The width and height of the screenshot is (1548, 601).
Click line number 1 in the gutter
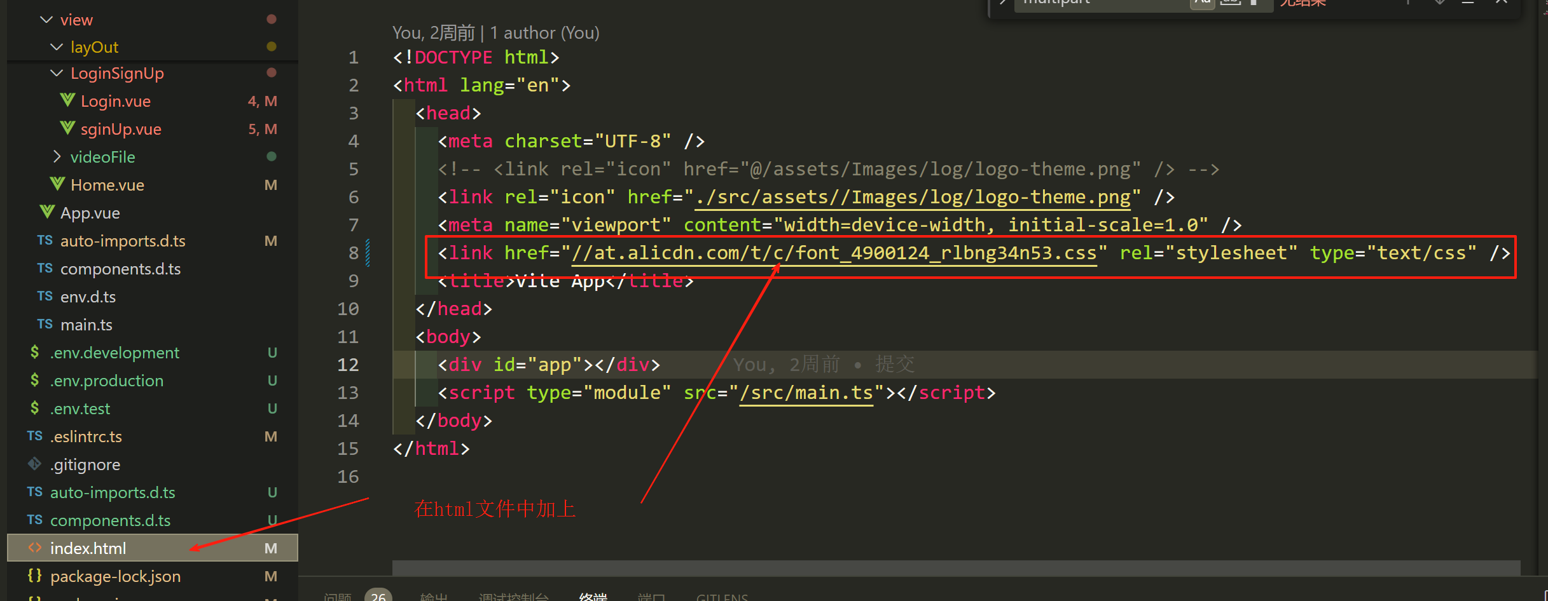point(354,57)
